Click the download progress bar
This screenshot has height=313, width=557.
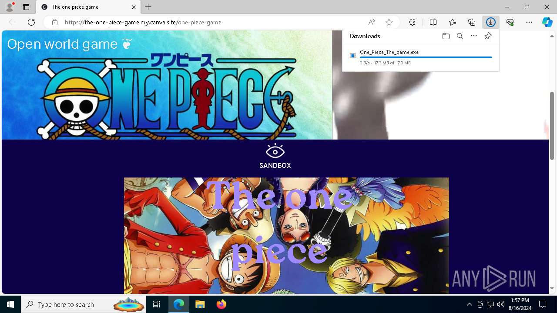(426, 57)
